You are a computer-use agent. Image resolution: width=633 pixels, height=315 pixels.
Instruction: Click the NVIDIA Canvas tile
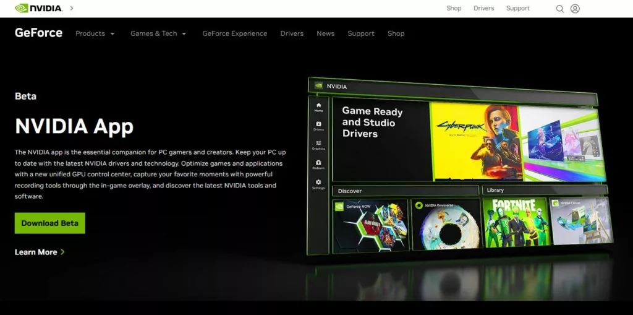pyautogui.click(x=582, y=221)
